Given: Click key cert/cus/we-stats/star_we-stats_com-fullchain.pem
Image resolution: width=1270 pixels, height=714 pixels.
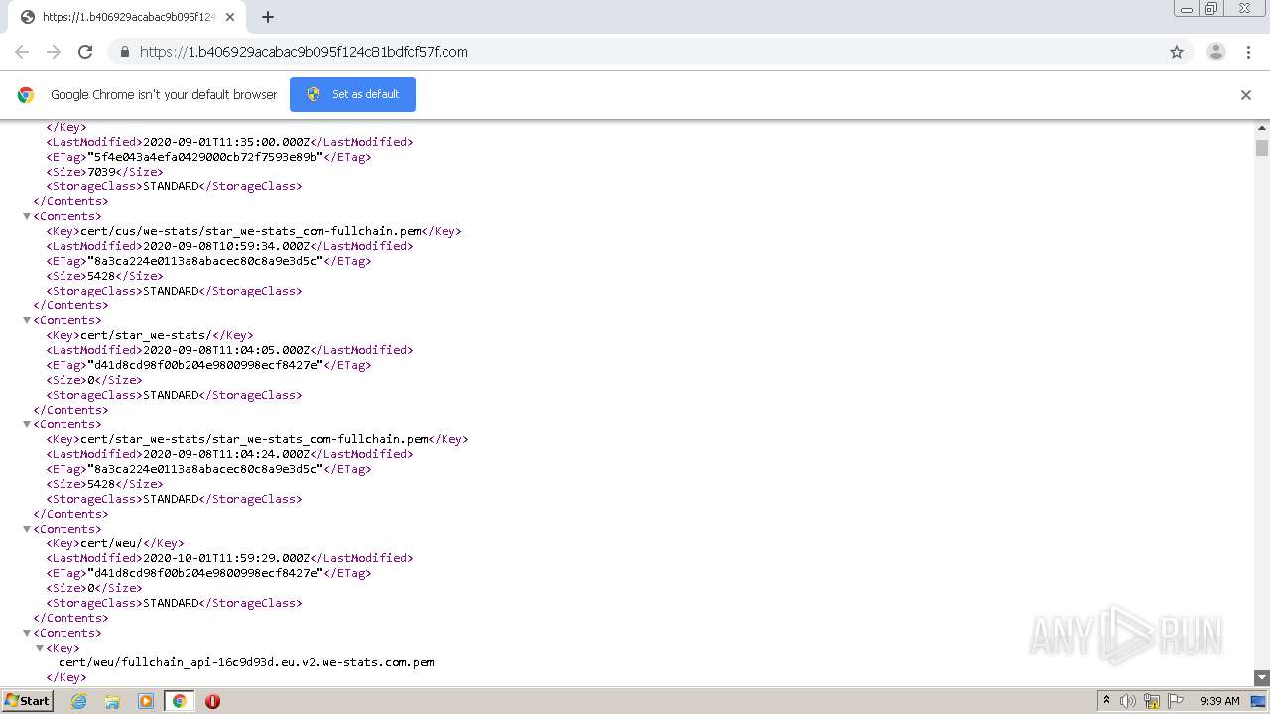Looking at the screenshot, I should 251,231.
